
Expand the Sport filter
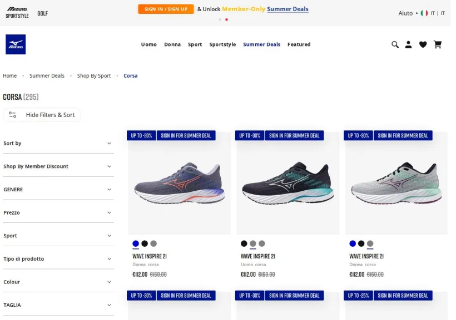58,236
